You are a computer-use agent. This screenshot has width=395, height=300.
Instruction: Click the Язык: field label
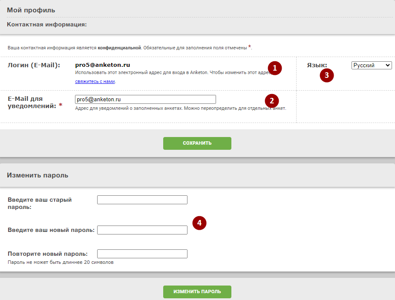pyautogui.click(x=317, y=65)
